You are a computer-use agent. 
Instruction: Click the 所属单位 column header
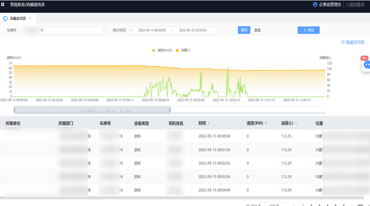[x=13, y=123]
